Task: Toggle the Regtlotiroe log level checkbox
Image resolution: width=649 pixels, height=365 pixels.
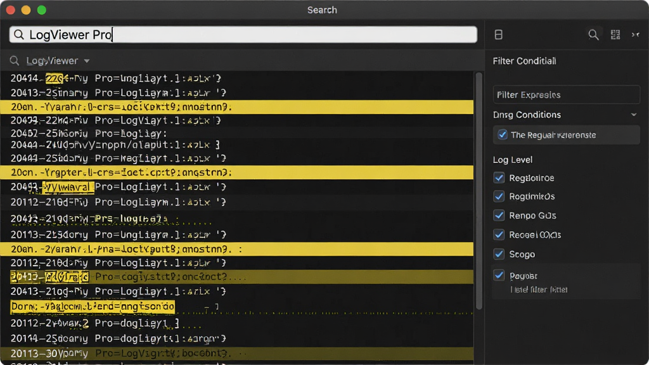Action: pos(499,178)
